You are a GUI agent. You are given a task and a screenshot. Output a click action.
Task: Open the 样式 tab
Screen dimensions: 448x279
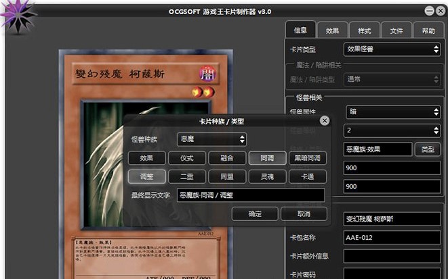365,30
